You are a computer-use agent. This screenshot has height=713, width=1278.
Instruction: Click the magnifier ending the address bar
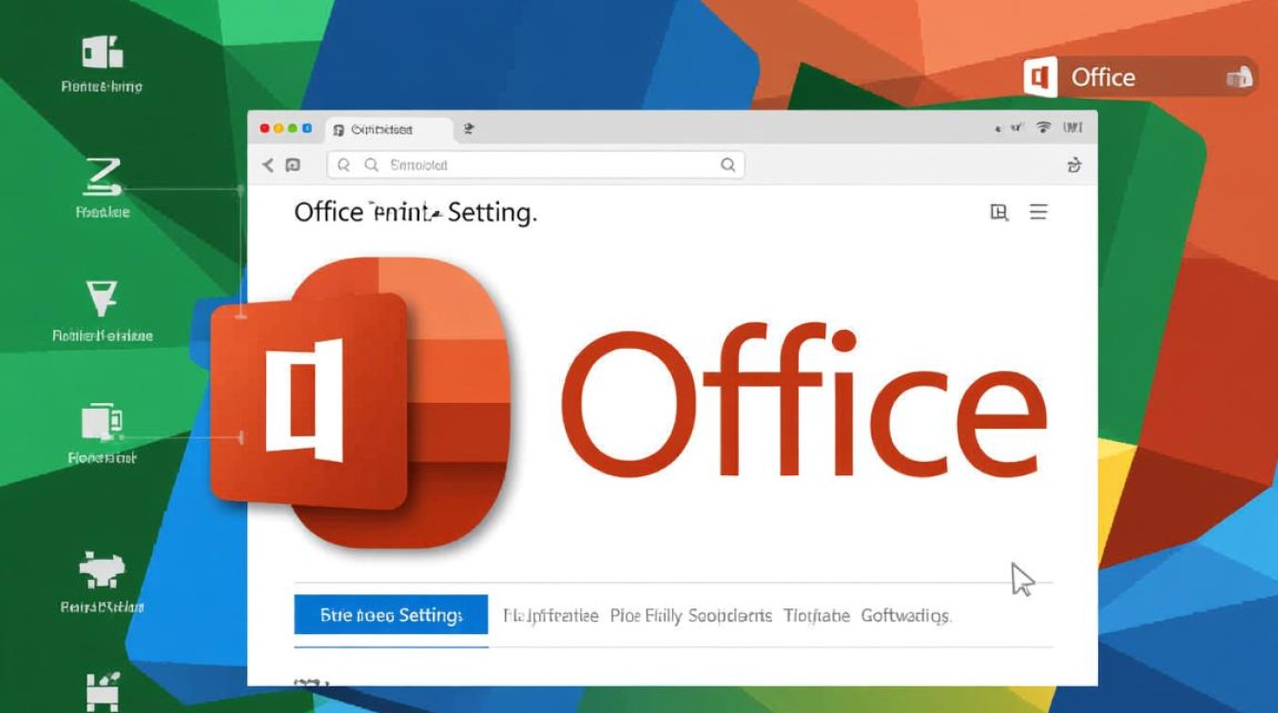pyautogui.click(x=727, y=164)
